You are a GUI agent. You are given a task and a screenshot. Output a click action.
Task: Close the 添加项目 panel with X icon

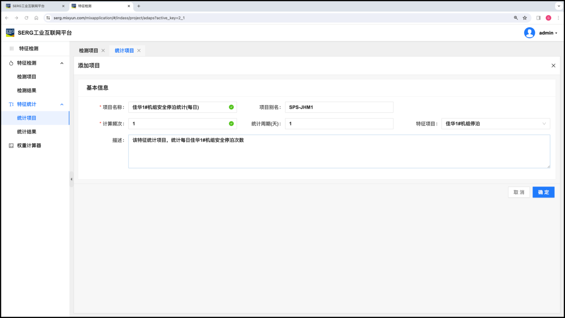(x=553, y=65)
